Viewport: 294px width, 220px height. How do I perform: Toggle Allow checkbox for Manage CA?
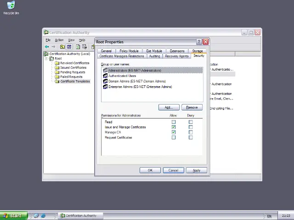pos(174,132)
